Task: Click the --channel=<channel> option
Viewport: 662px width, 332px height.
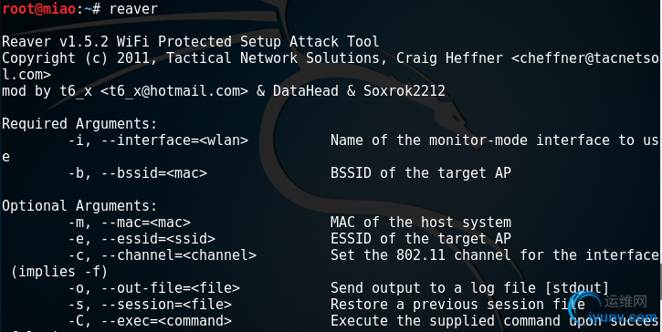Action: [x=179, y=255]
